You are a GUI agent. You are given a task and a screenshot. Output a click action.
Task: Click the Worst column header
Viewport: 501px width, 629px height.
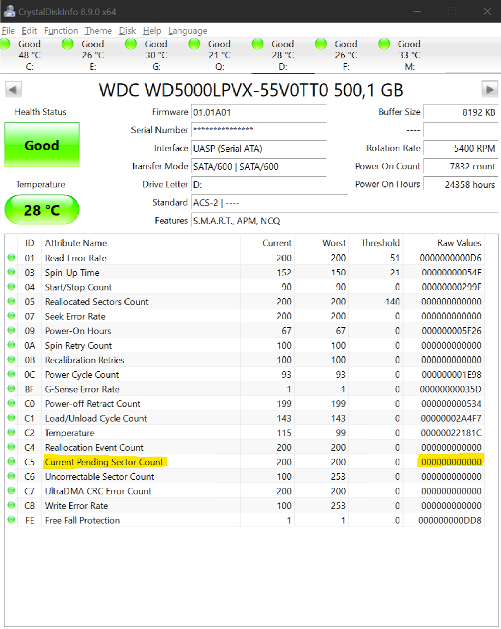[x=334, y=243]
